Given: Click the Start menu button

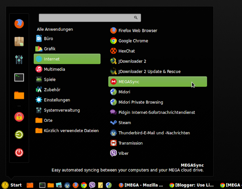Looking at the screenshot, I should pyautogui.click(x=12, y=185).
